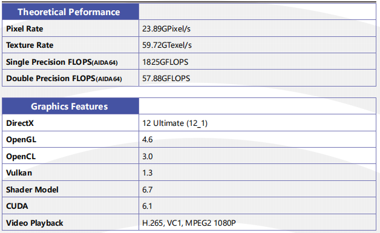Viewport: 380px width, 233px height.
Task: Select the Texture Rate row label
Action: [30, 45]
